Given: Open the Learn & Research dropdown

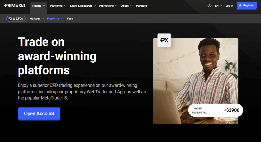Looking at the screenshot, I should pyautogui.click(x=83, y=6).
